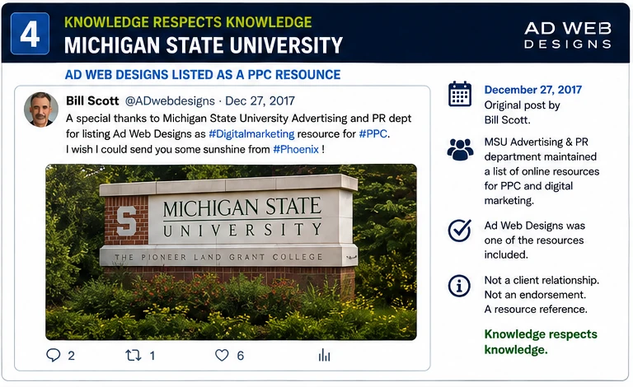Screen dimensions: 633x387
Task: Click the heading 'MICHIGAN STATE UNIVERSITY'
Action: coord(204,45)
